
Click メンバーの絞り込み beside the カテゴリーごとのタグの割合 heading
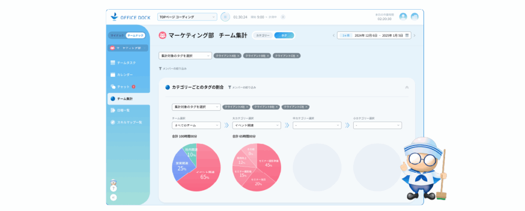(242, 87)
